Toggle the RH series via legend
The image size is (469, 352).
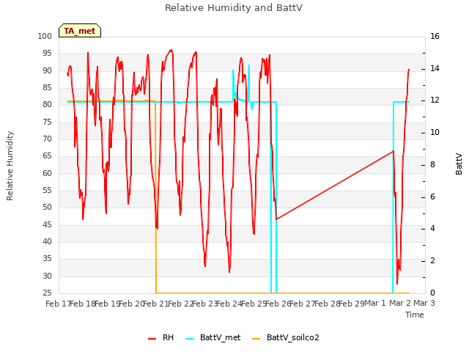pos(168,337)
